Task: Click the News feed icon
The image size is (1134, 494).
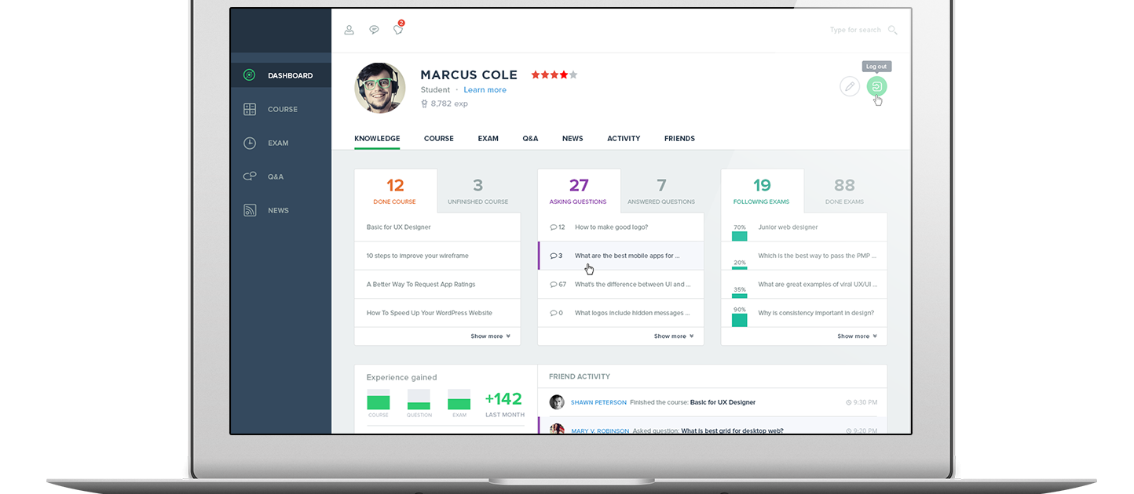Action: [x=250, y=210]
